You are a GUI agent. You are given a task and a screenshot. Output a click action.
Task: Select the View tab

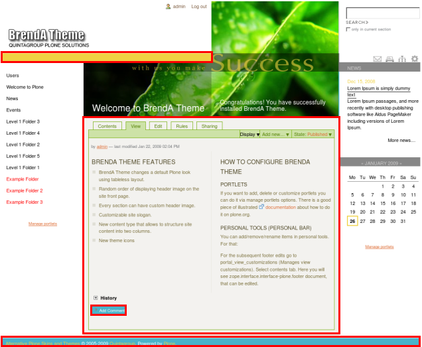[135, 126]
